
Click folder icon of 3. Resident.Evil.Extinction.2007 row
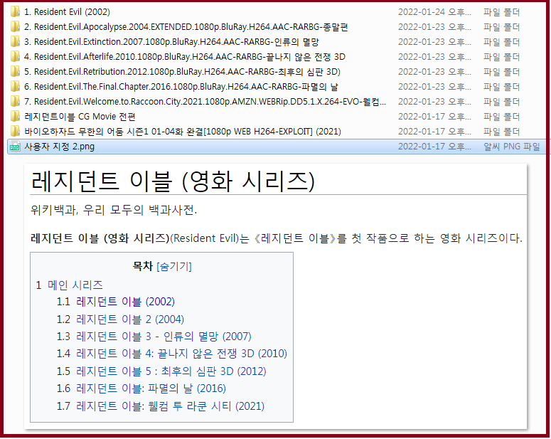[x=15, y=42]
